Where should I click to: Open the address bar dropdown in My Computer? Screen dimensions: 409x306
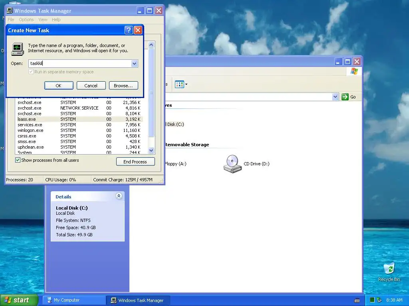click(x=335, y=97)
